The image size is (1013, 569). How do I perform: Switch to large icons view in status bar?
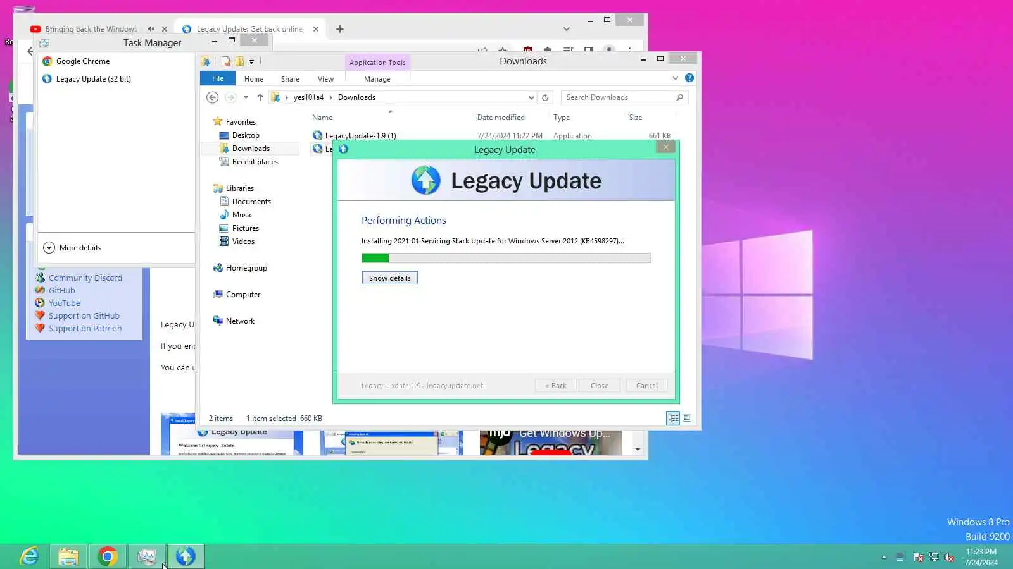tap(687, 419)
